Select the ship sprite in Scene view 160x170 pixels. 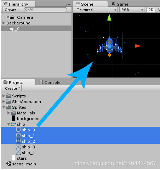(x=109, y=47)
